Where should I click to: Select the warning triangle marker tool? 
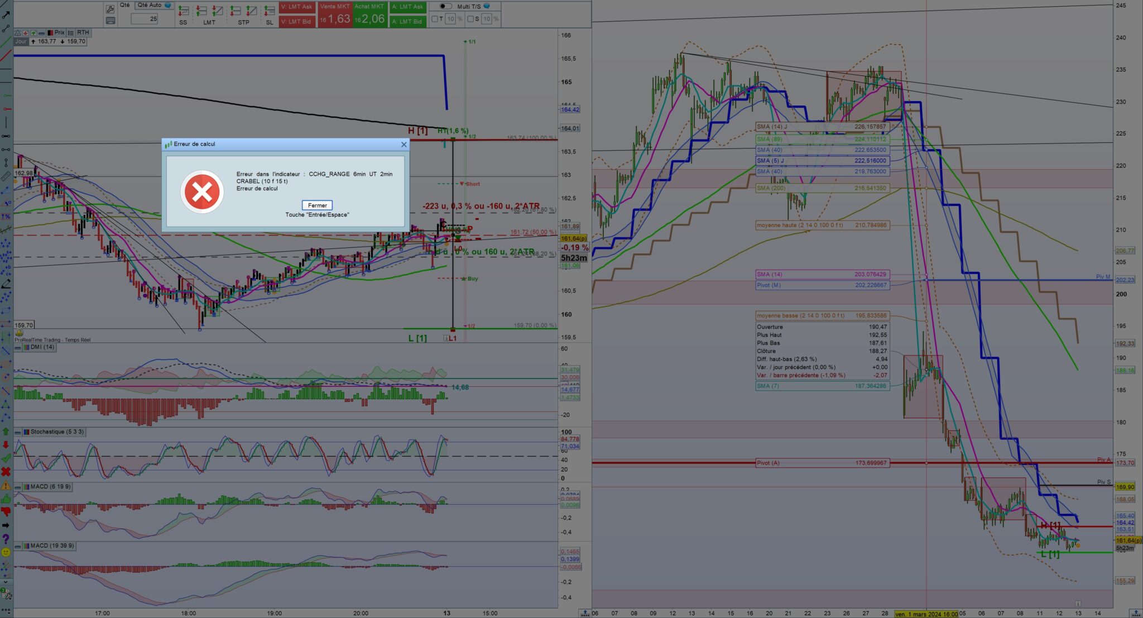pyautogui.click(x=6, y=486)
